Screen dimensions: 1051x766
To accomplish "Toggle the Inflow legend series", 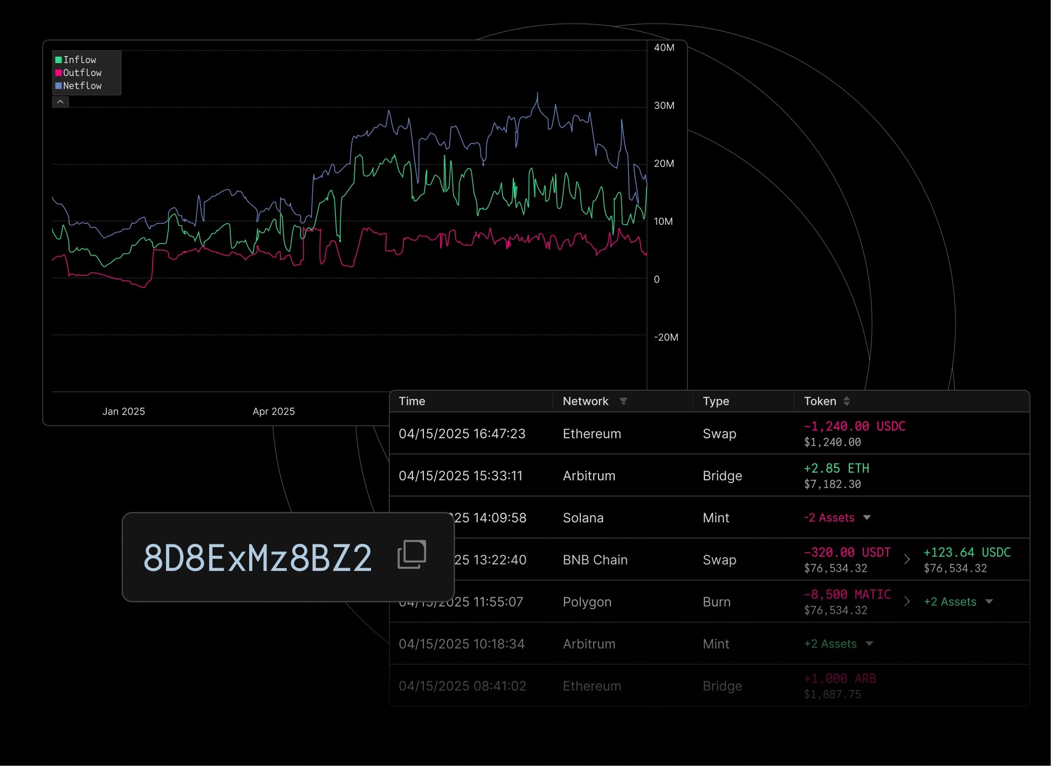I will click(75, 60).
